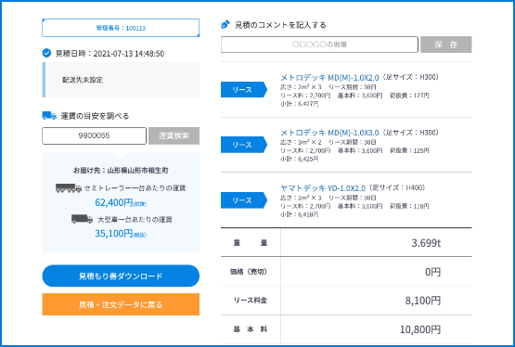
Task: Click the blue truck icon by 運賃の目安を調べる
Action: 49,116
